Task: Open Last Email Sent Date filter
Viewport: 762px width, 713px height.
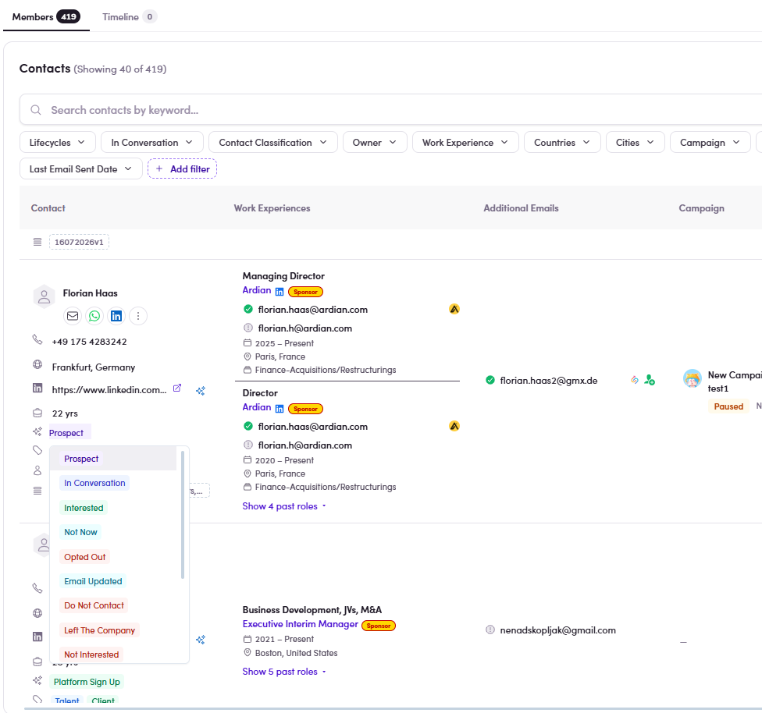Action: (x=80, y=169)
